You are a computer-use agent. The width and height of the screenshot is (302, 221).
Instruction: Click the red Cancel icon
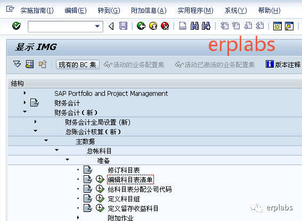coord(165,26)
